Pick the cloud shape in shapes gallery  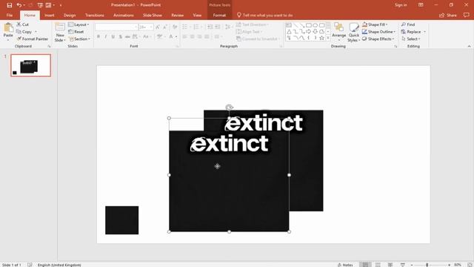click(321, 31)
